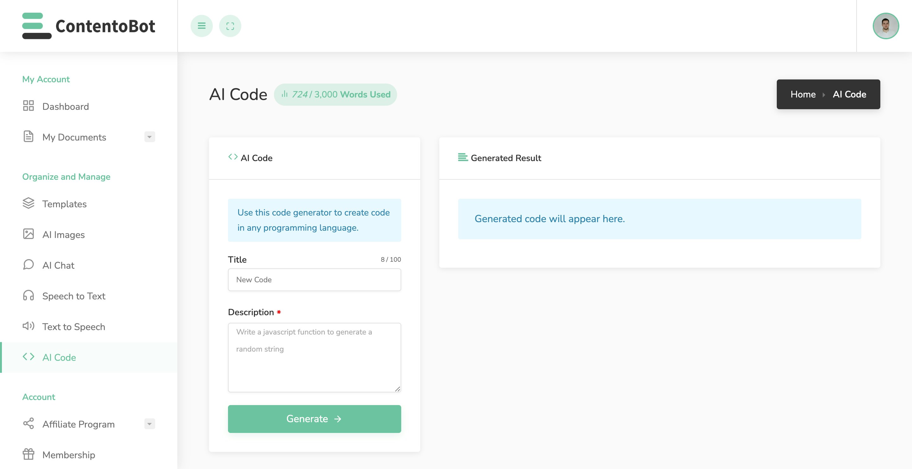Click the Home breadcrumb link
Viewport: 912px width, 469px height.
803,94
